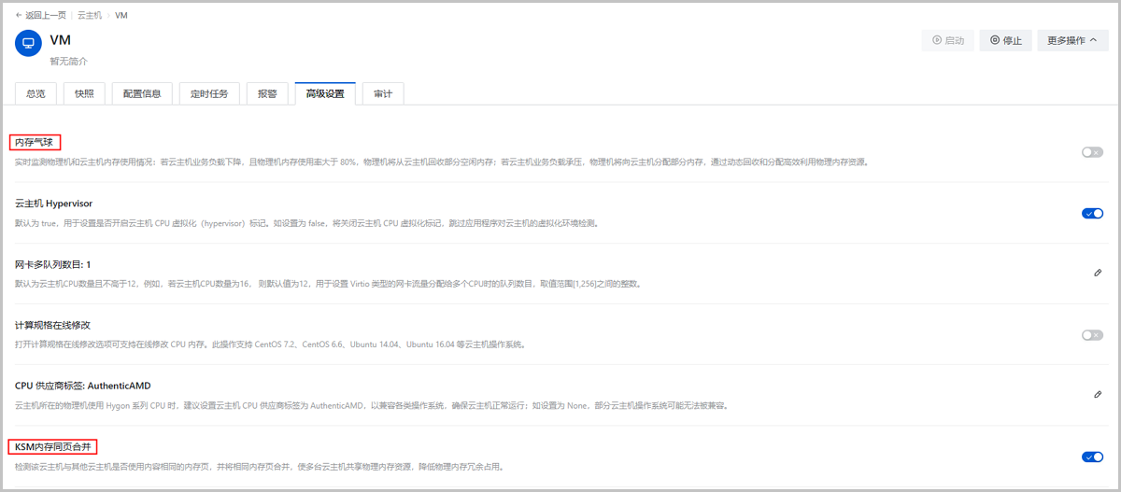Select the 高级设置 tab

point(325,94)
